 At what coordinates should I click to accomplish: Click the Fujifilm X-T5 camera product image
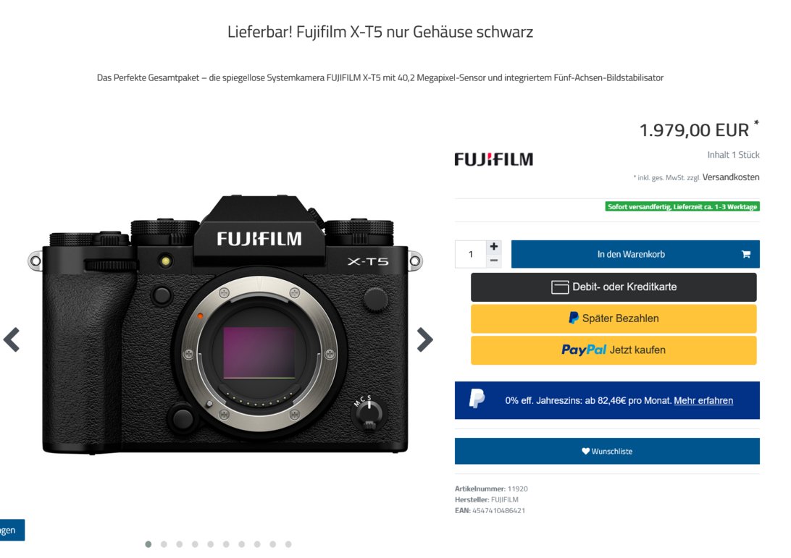tap(225, 324)
